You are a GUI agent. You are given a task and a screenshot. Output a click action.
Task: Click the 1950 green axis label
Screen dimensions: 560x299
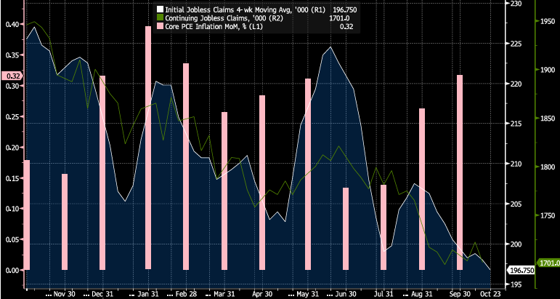pyautogui.click(x=547, y=21)
